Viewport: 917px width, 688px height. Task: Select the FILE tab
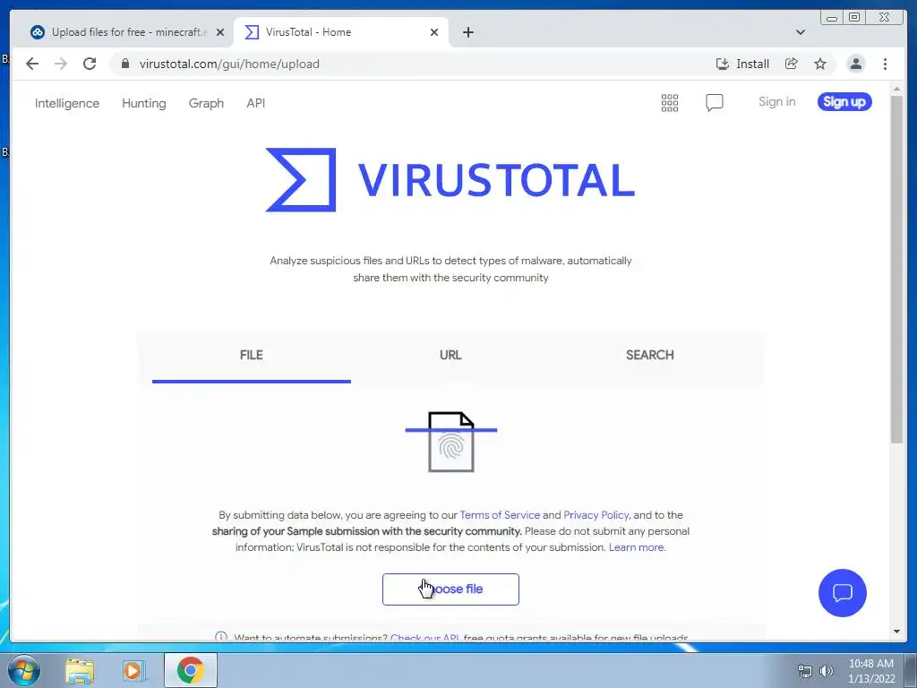pos(252,355)
